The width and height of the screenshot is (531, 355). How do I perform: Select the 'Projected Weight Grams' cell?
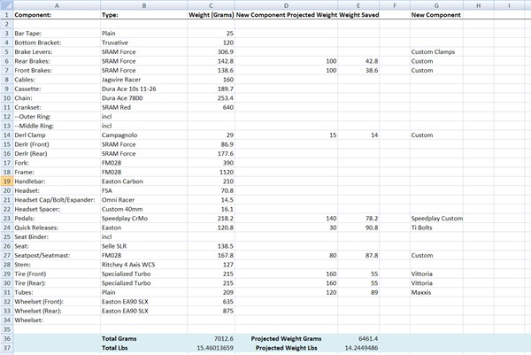(x=286, y=338)
